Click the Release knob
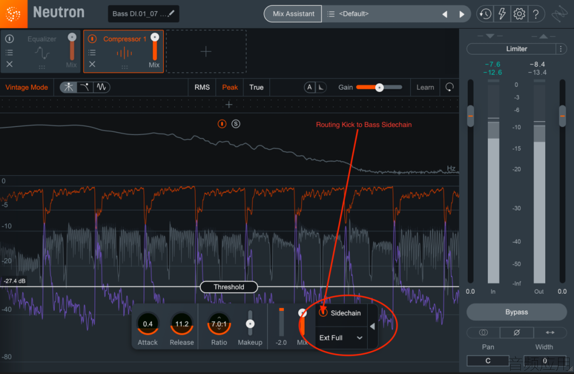Viewport: 574px width, 374px height. coord(182,324)
